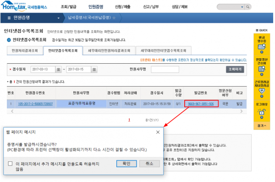
Task: Click the table scroll left arrow
Action: (12, 111)
